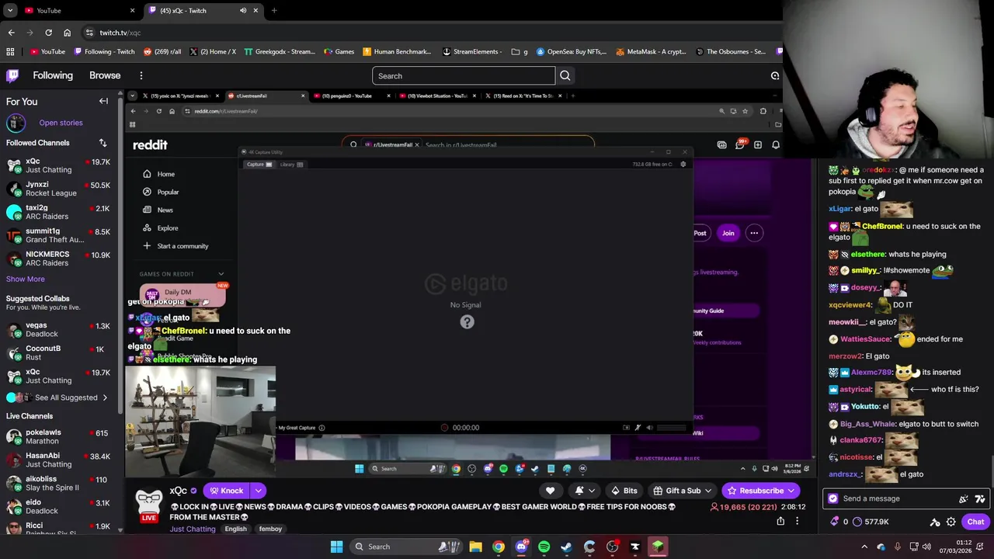
Task: Open the pokelawls live channel
Action: (x=59, y=437)
